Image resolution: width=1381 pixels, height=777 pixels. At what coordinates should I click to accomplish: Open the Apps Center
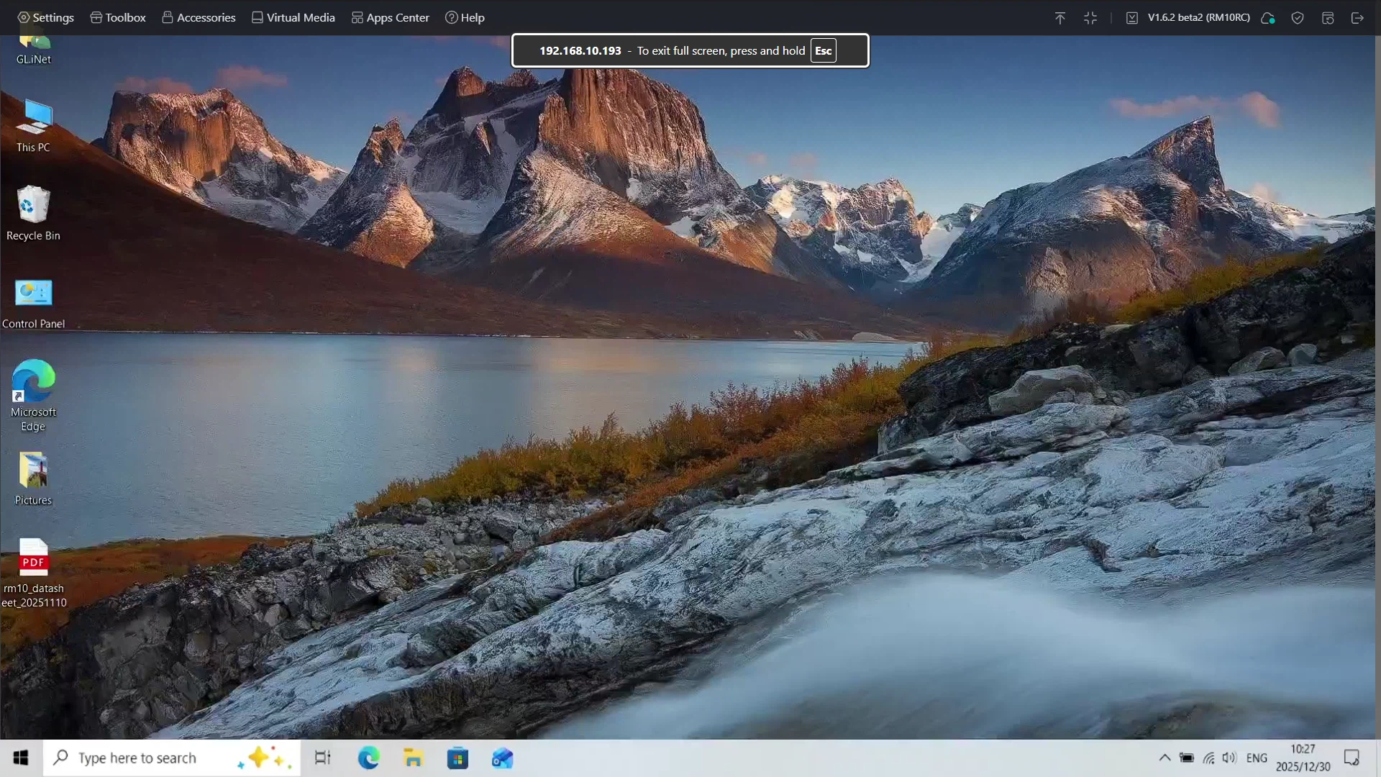pyautogui.click(x=389, y=17)
